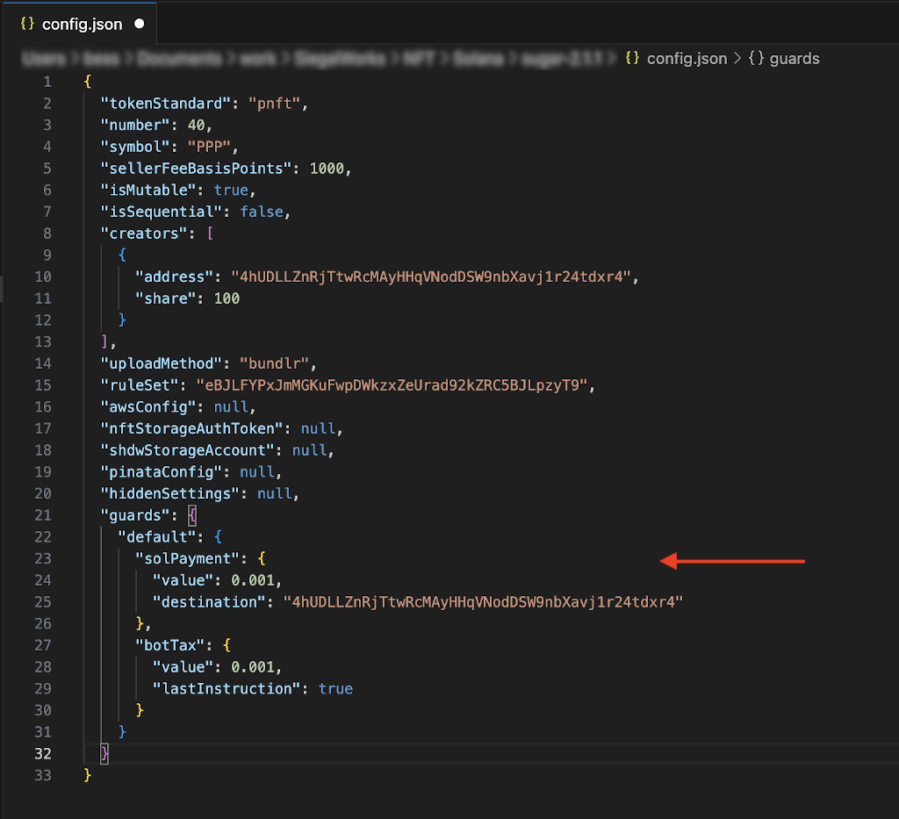The height and width of the screenshot is (819, 899).
Task: Click the "solPayment" key
Action: point(188,559)
